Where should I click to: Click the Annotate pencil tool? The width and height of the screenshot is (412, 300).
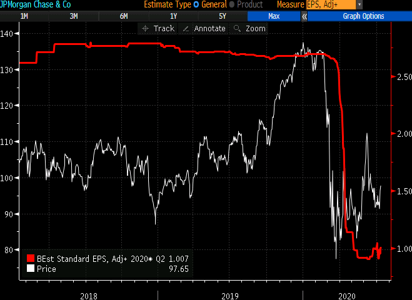[x=204, y=28]
